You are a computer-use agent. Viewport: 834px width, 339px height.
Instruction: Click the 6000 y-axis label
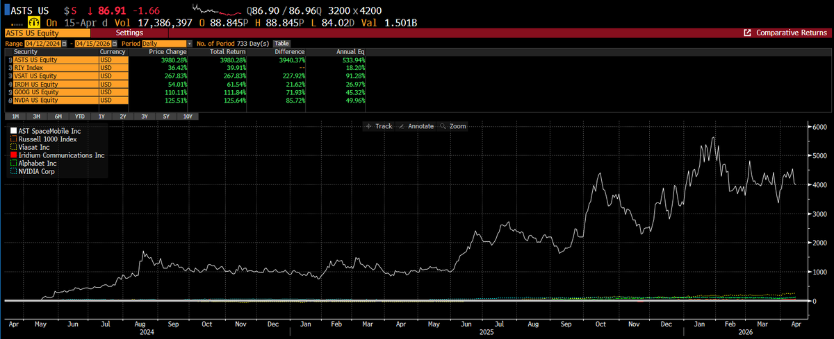click(820, 126)
